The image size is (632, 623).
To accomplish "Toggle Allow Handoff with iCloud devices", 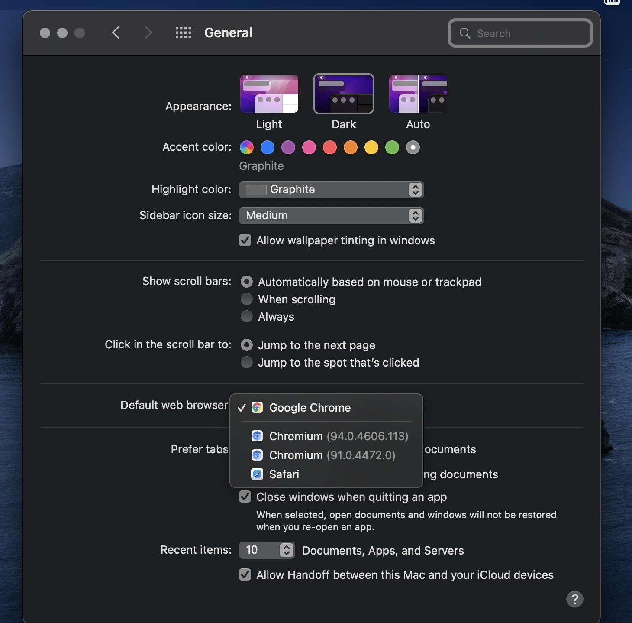I will 245,575.
